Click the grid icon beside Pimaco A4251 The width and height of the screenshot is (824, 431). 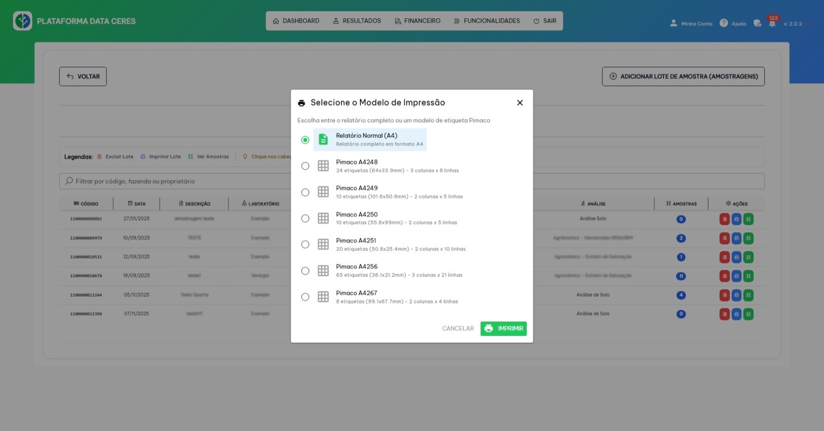(x=323, y=245)
